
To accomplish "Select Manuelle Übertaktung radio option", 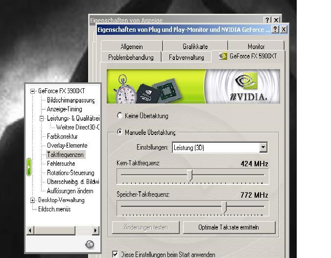I will (119, 132).
